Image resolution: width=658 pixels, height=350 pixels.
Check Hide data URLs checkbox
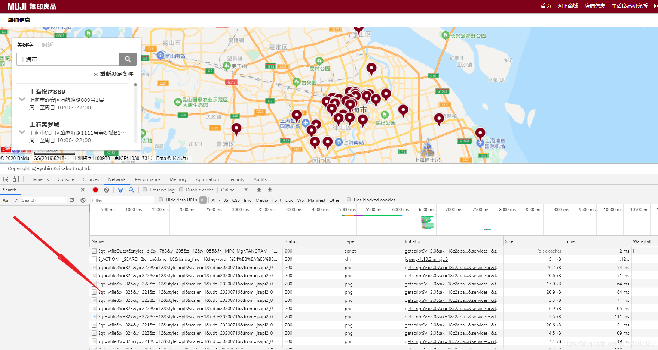161,200
